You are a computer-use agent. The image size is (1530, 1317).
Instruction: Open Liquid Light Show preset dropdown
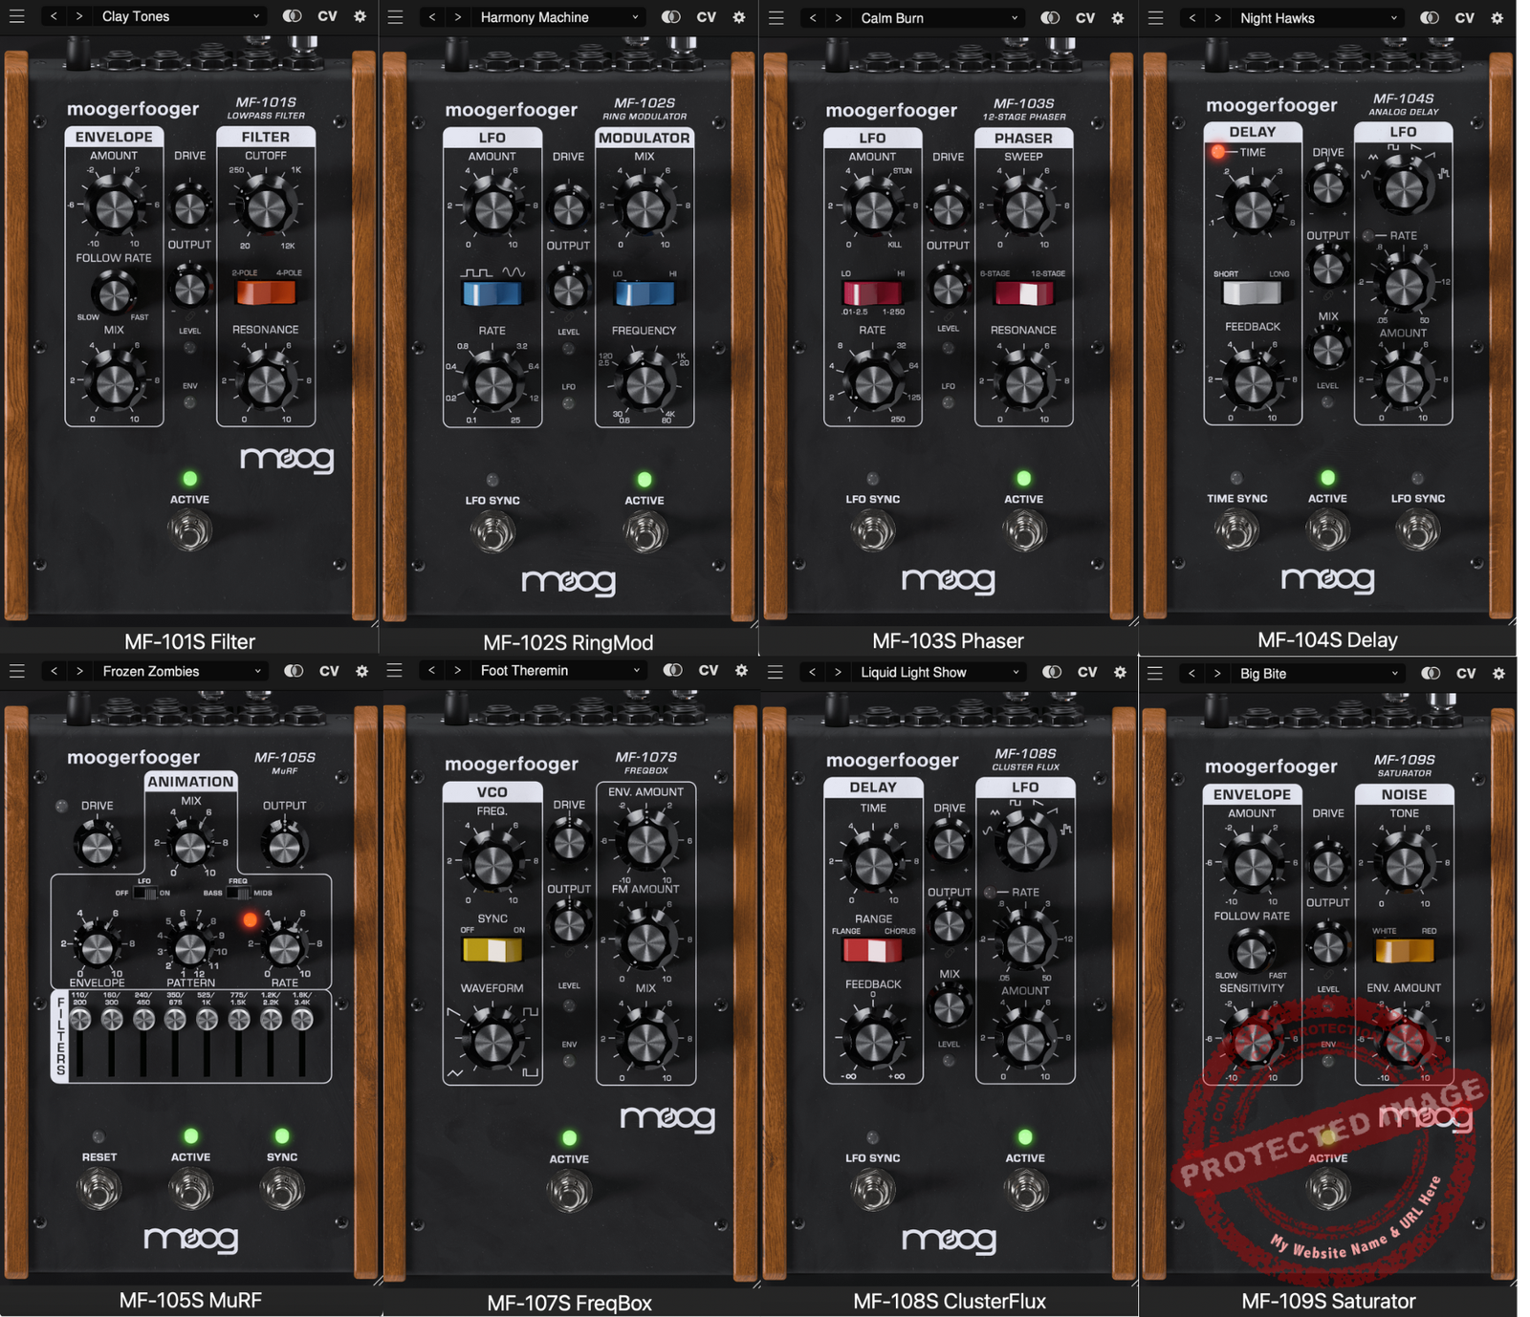(941, 672)
